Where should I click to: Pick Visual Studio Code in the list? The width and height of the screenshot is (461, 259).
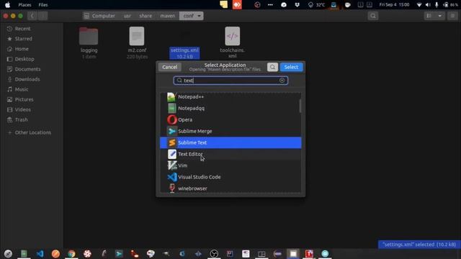230,177
